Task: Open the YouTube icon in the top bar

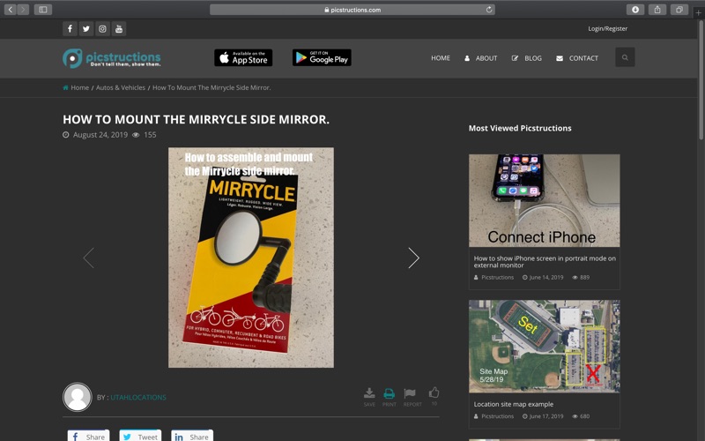Action: point(119,29)
